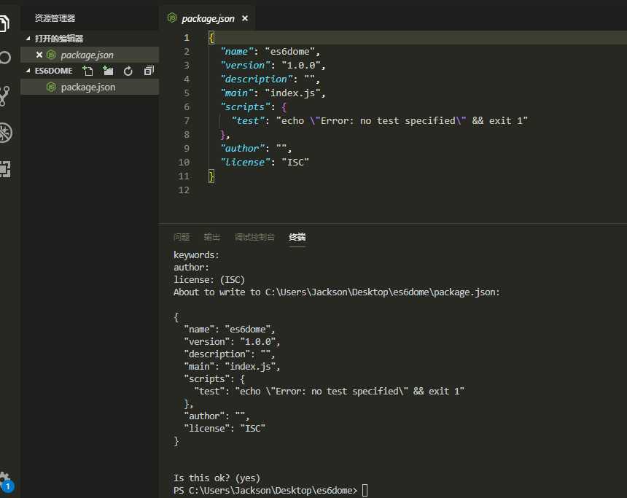
Task: Close package.json from open editors list
Action: (39, 55)
